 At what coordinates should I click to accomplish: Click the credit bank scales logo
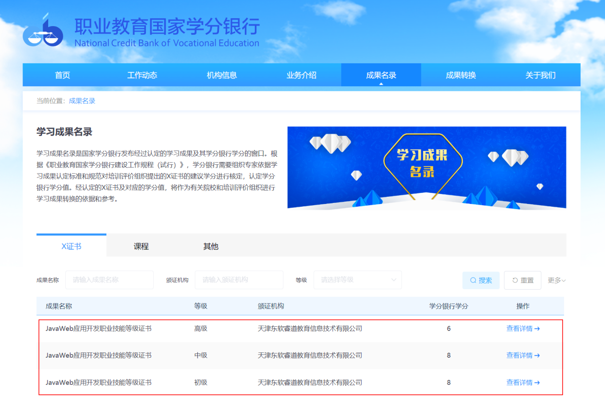coord(43,32)
